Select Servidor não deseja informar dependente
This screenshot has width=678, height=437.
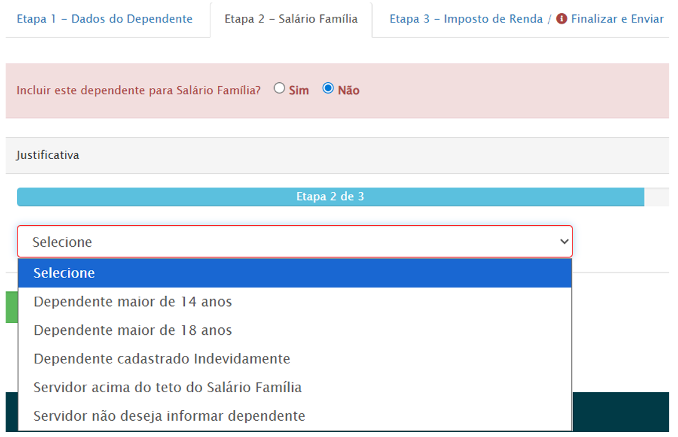click(169, 416)
